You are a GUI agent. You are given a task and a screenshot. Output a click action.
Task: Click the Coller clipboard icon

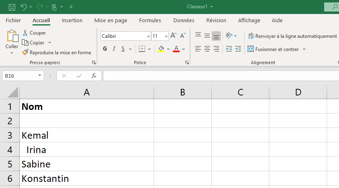[12, 36]
